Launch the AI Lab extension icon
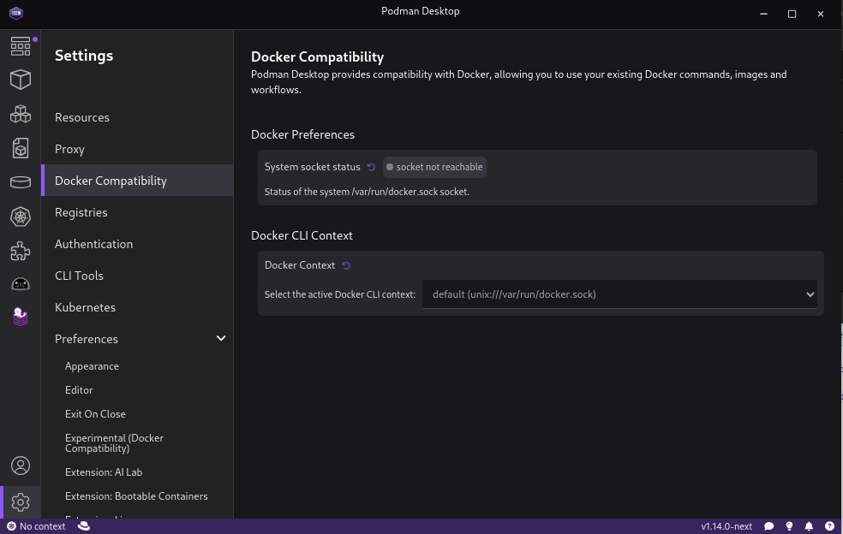This screenshot has width=843, height=534. 21,284
